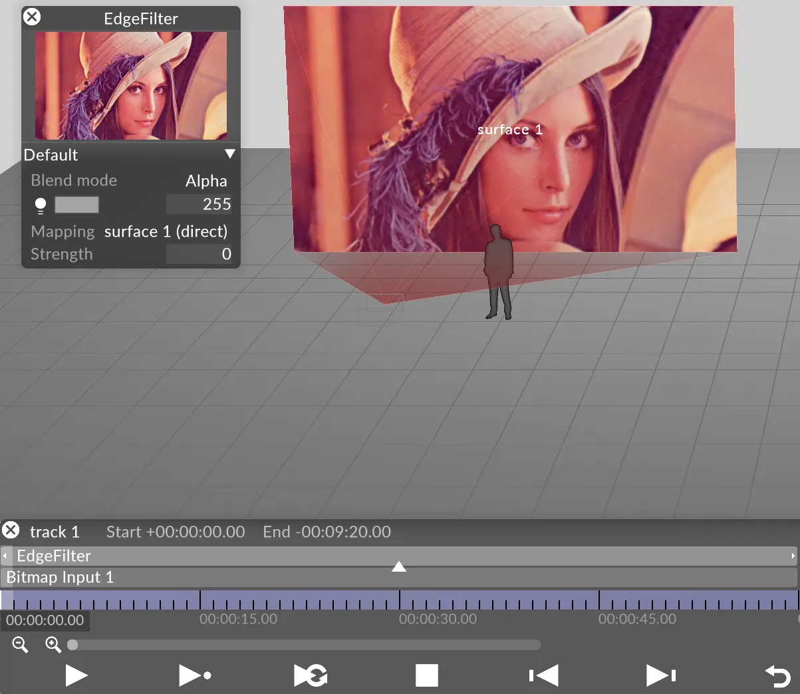
Task: Toggle the loop section playback icon
Action: coord(311,675)
